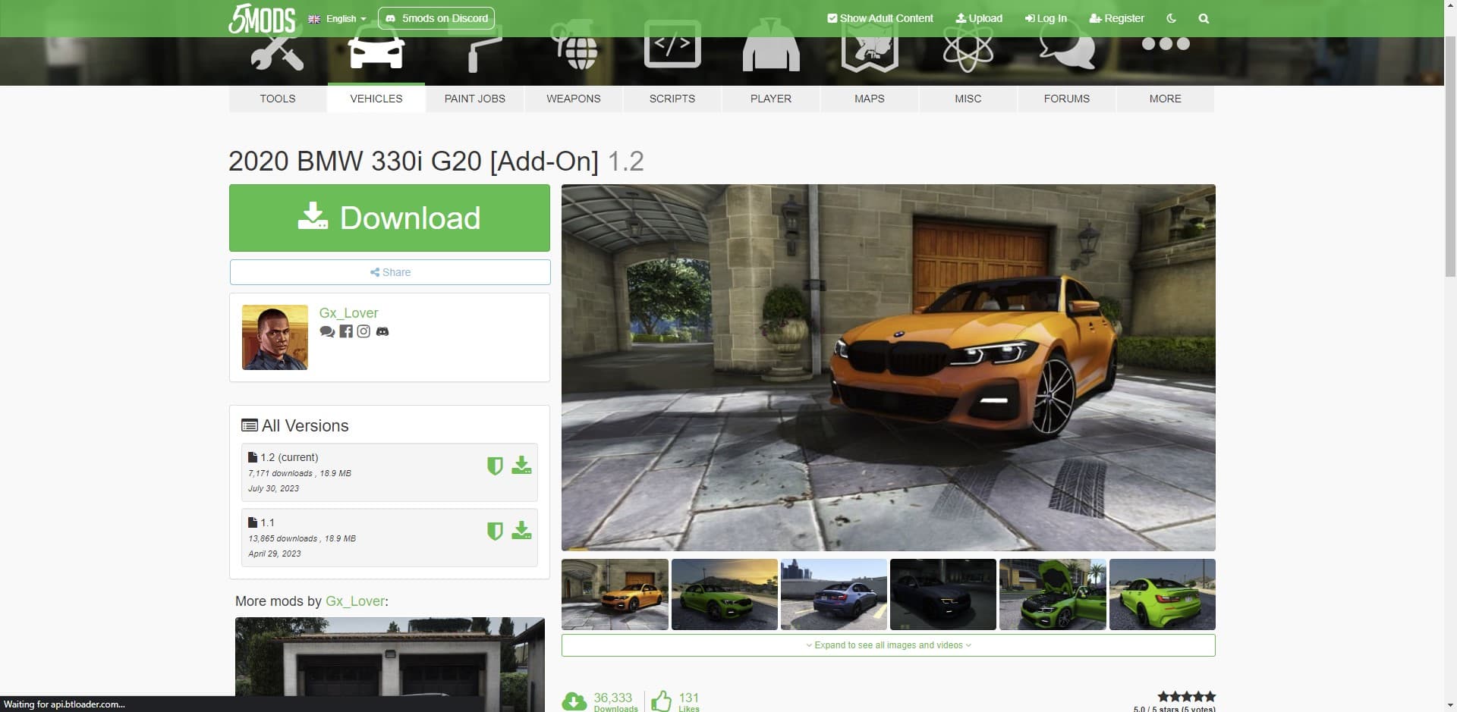Image resolution: width=1457 pixels, height=712 pixels.
Task: Click the 5MODS logo
Action: 262,18
